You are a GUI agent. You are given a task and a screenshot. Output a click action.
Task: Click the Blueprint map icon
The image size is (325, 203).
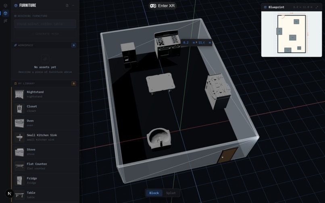pos(265,7)
